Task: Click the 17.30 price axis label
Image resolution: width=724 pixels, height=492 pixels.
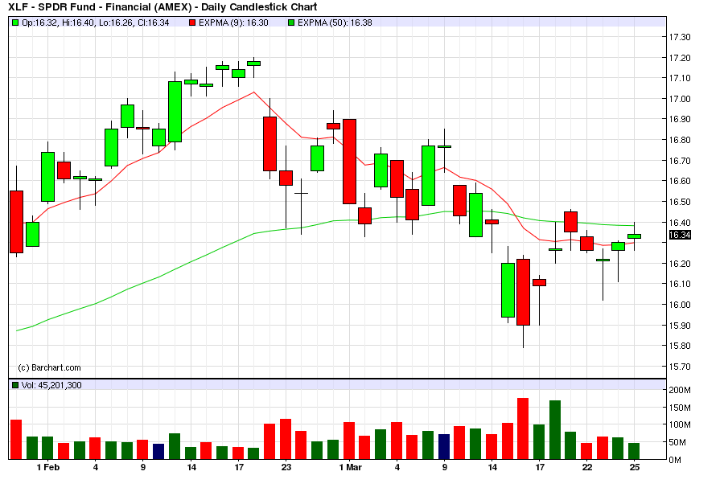Action: point(680,37)
